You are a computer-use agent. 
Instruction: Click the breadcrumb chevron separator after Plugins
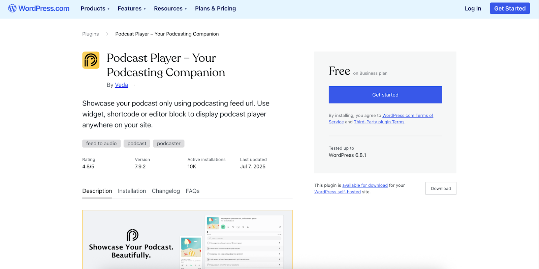pyautogui.click(x=107, y=34)
